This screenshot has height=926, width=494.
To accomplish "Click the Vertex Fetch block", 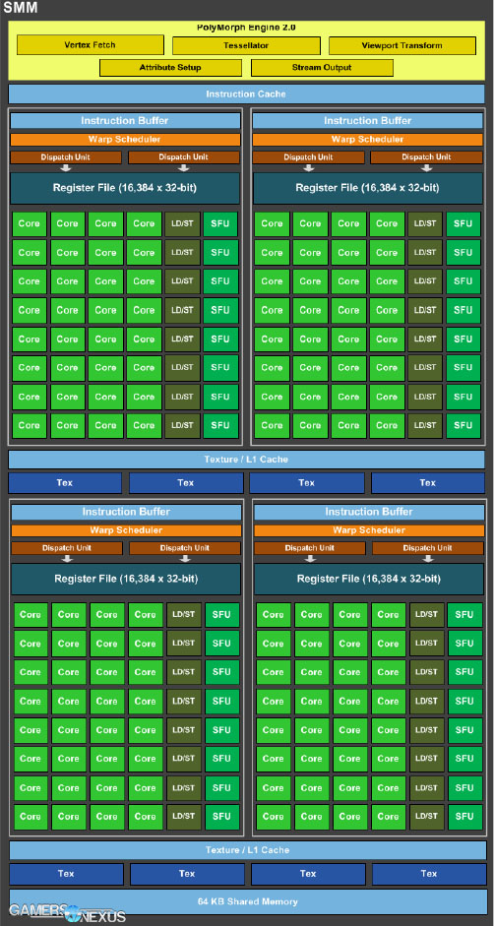I will 90,45.
